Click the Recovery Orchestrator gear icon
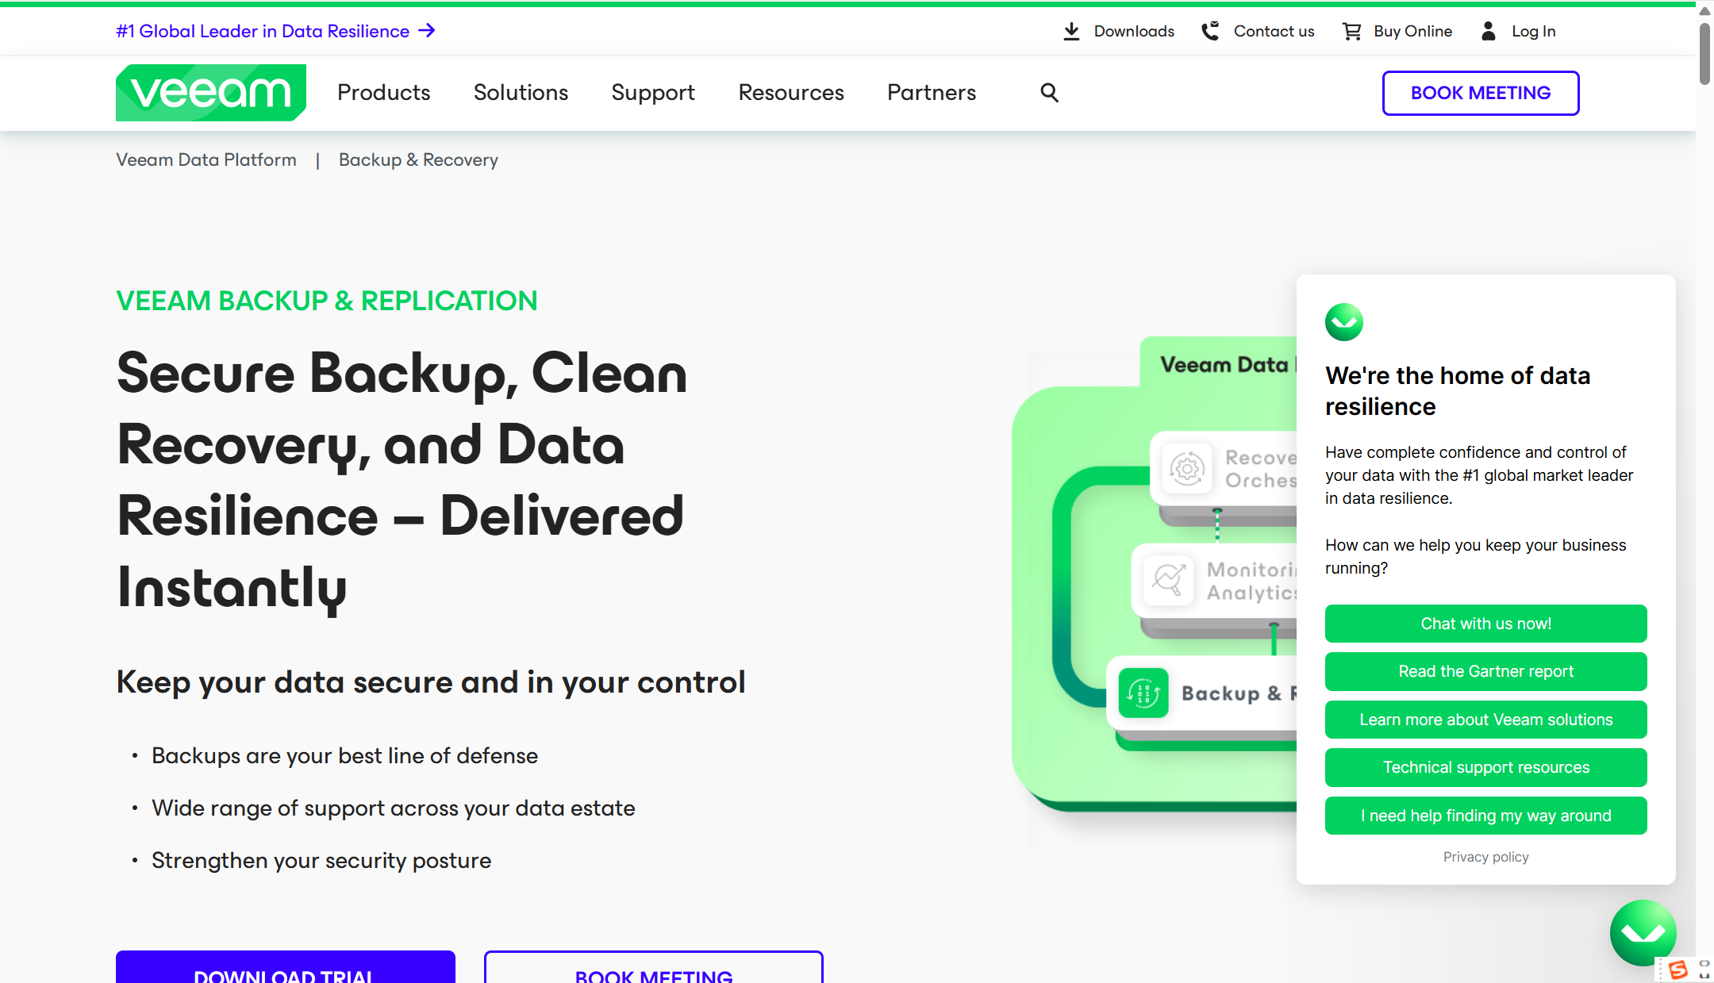 [x=1187, y=469]
